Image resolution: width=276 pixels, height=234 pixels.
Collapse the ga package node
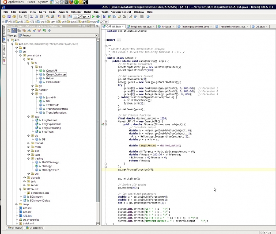click(33, 67)
